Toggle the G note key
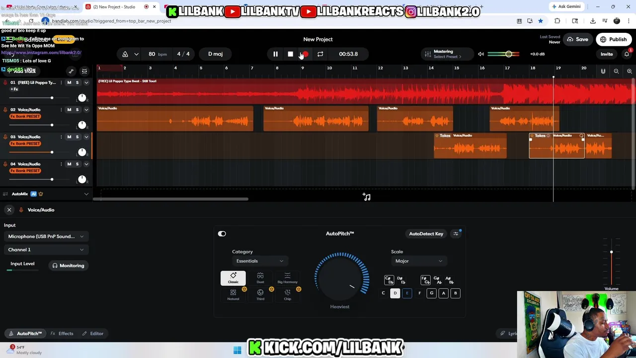The image size is (636, 358). pyautogui.click(x=431, y=293)
